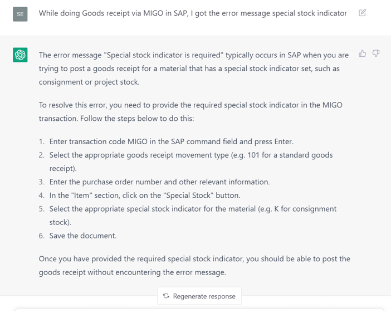Click the closing paragraph starting "Once you have"
Screen dimensions: 391x313
[x=194, y=265]
